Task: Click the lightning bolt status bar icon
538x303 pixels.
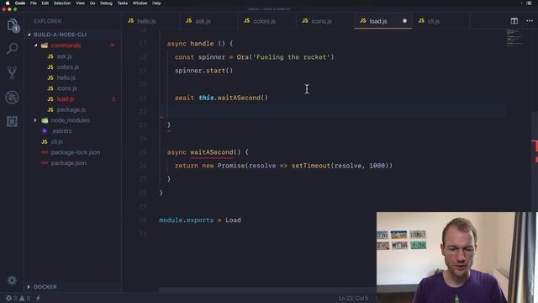Action: (38, 298)
